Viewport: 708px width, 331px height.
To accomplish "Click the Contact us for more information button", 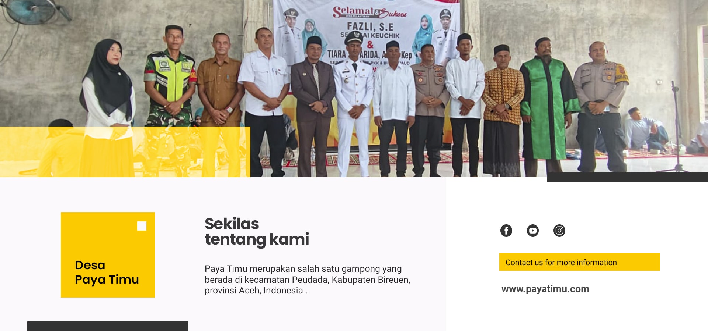I will [579, 262].
